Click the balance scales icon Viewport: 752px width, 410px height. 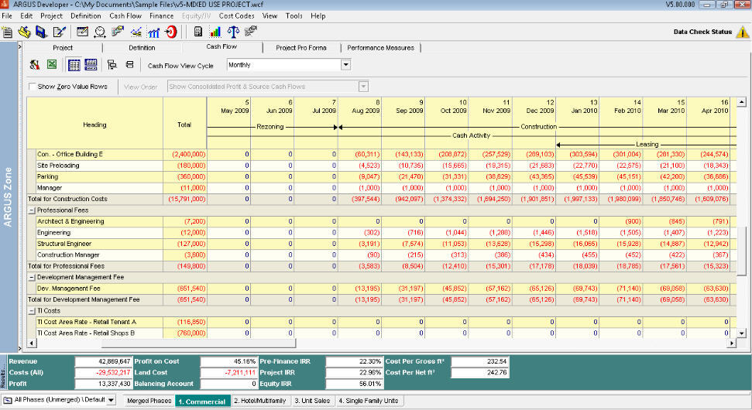tap(233, 32)
